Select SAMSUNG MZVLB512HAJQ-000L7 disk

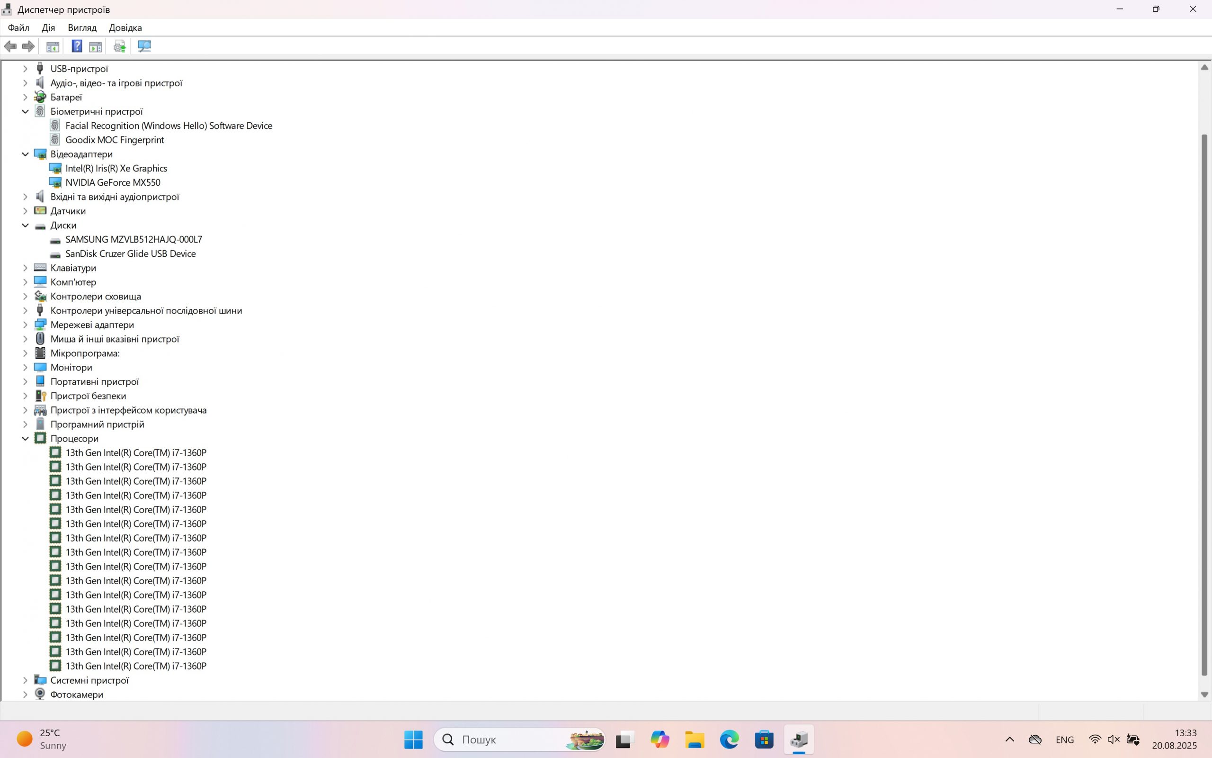(134, 240)
